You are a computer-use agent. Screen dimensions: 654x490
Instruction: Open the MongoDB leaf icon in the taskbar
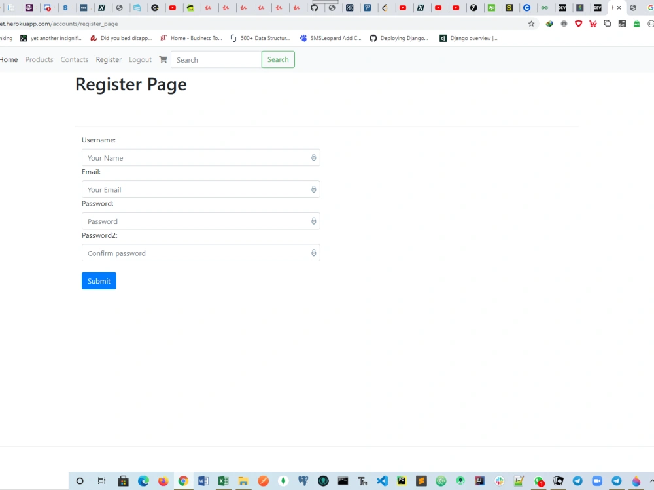coord(283,481)
